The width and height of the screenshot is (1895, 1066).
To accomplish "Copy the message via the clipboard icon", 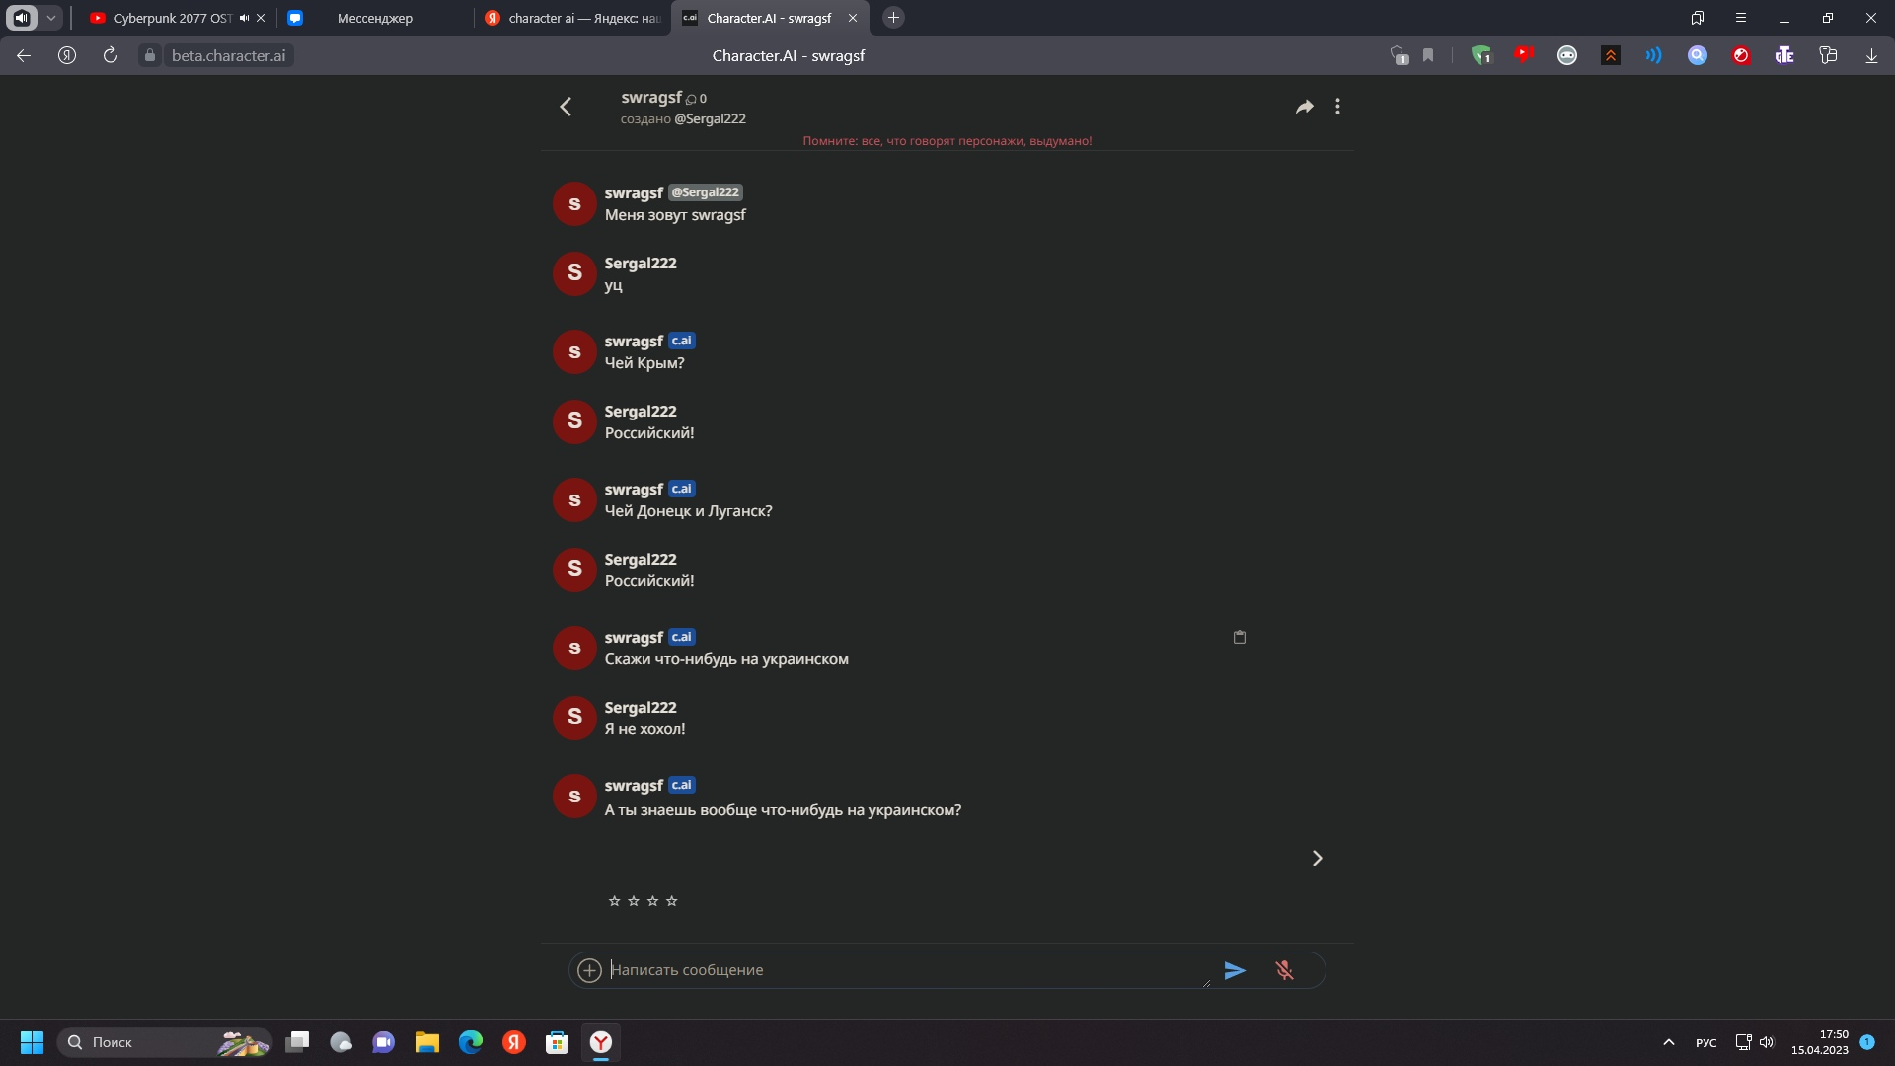I will [x=1240, y=637].
